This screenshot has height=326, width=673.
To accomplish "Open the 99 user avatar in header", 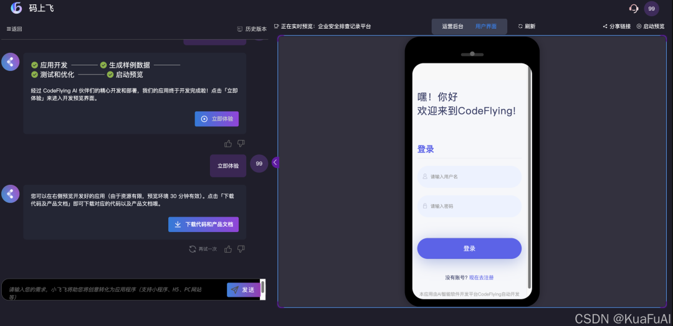I will point(652,9).
